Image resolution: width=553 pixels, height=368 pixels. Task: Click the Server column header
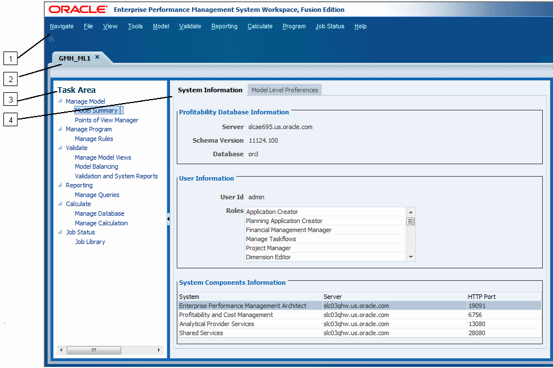pos(395,297)
